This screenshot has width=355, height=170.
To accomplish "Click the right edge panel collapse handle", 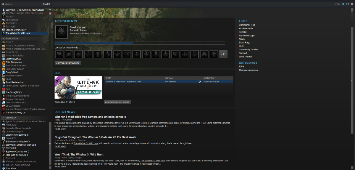I will pos(352,80).
